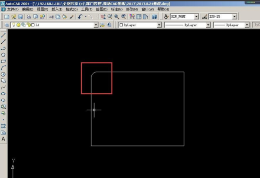The width and height of the screenshot is (260, 178).
Task: Open the Properties palette icon
Action: tap(132, 16)
